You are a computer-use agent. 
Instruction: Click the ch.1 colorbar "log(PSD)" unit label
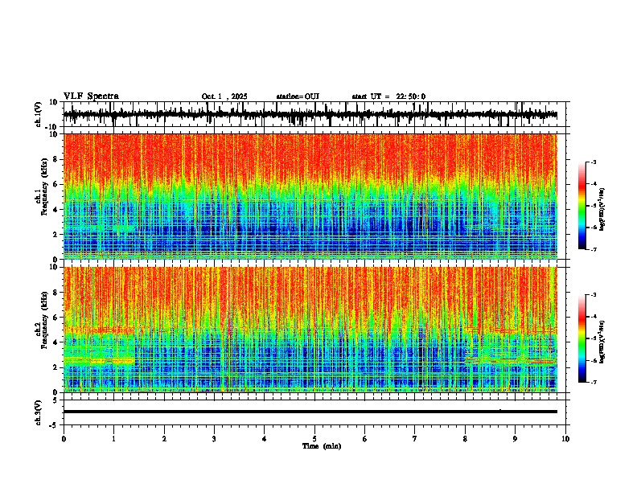tap(602, 209)
